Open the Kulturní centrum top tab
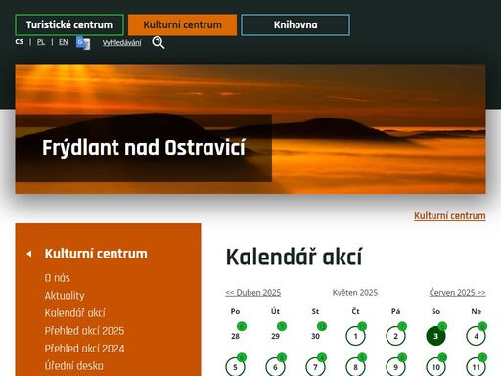This screenshot has width=501, height=376. coord(182,24)
